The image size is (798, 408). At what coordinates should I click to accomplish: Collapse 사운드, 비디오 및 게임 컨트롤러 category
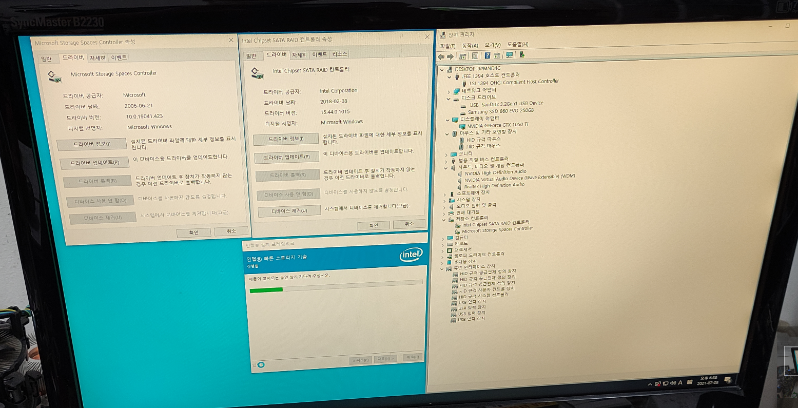[x=445, y=168]
